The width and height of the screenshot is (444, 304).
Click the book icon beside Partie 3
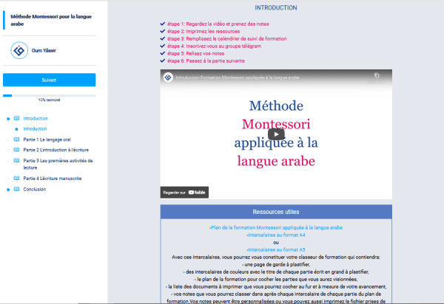pyautogui.click(x=17, y=161)
